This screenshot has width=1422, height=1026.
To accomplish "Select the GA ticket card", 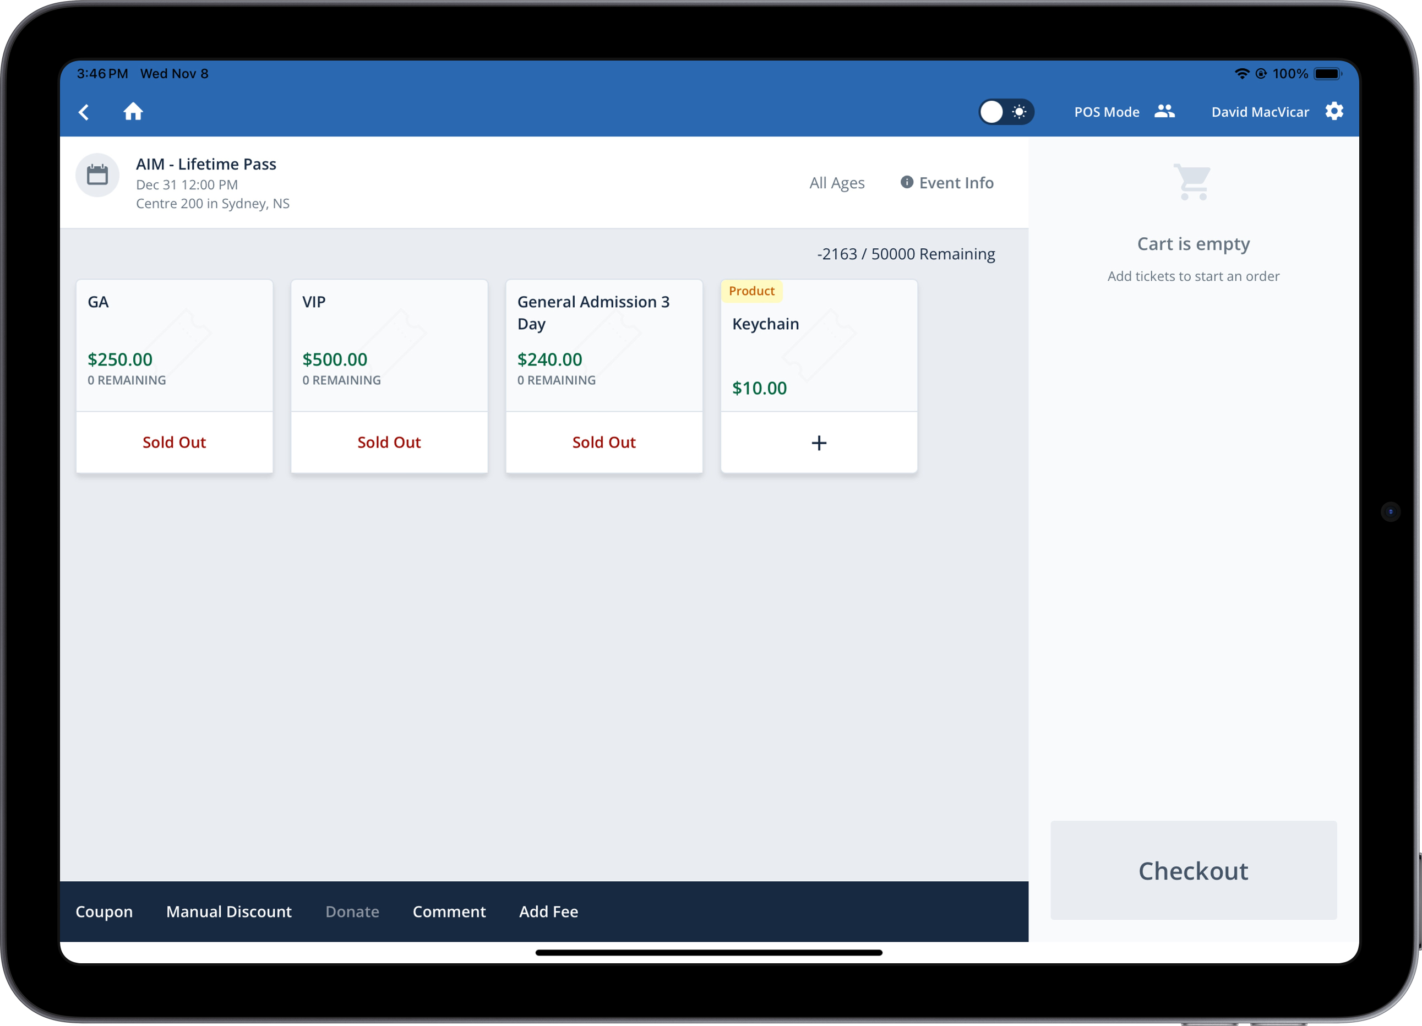I will click(x=175, y=345).
